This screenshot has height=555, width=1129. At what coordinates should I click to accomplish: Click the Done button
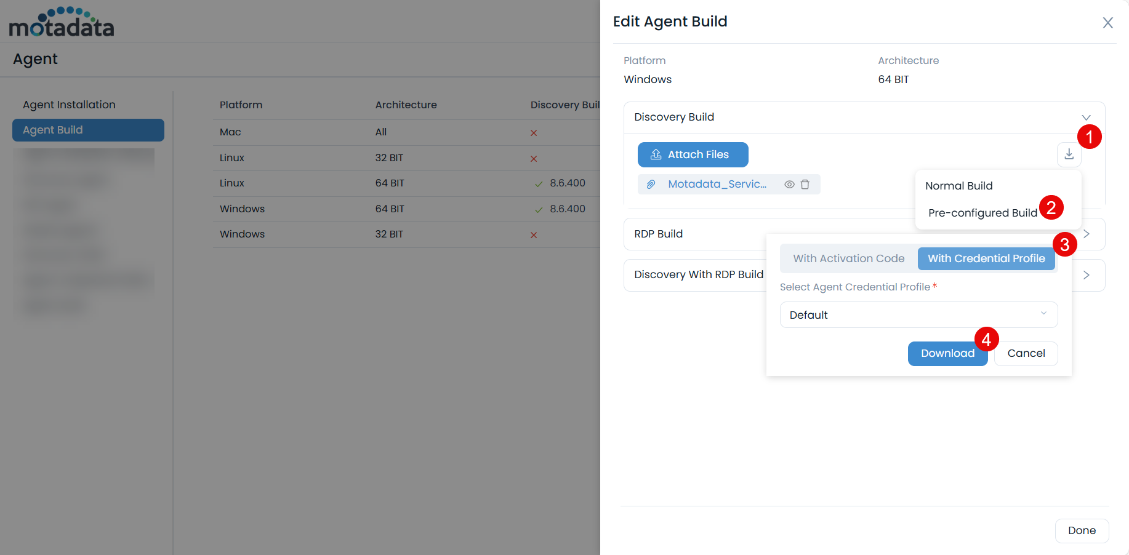click(x=1082, y=530)
